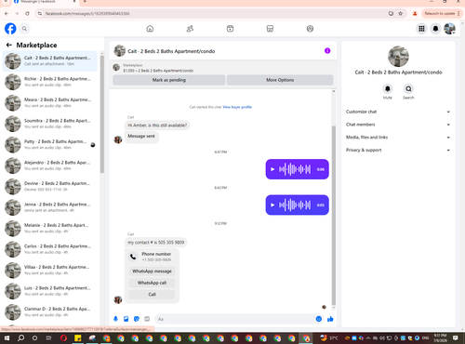Screen dimensions: 465x344
Task: Play the first audio clip (0:06)
Action: (272, 169)
